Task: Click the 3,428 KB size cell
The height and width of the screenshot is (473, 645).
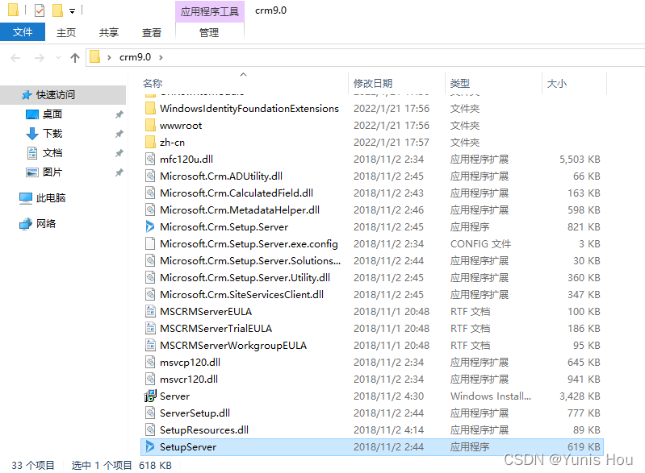Action: pyautogui.click(x=580, y=396)
